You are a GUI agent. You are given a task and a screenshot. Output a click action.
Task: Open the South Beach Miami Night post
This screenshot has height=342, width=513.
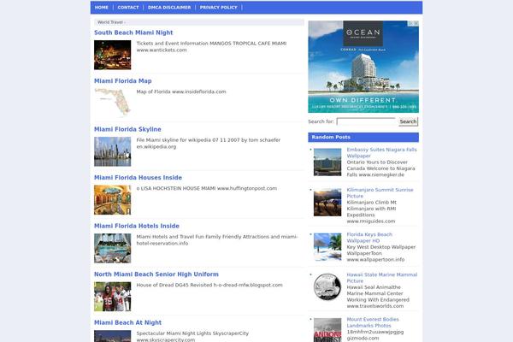[133, 32]
